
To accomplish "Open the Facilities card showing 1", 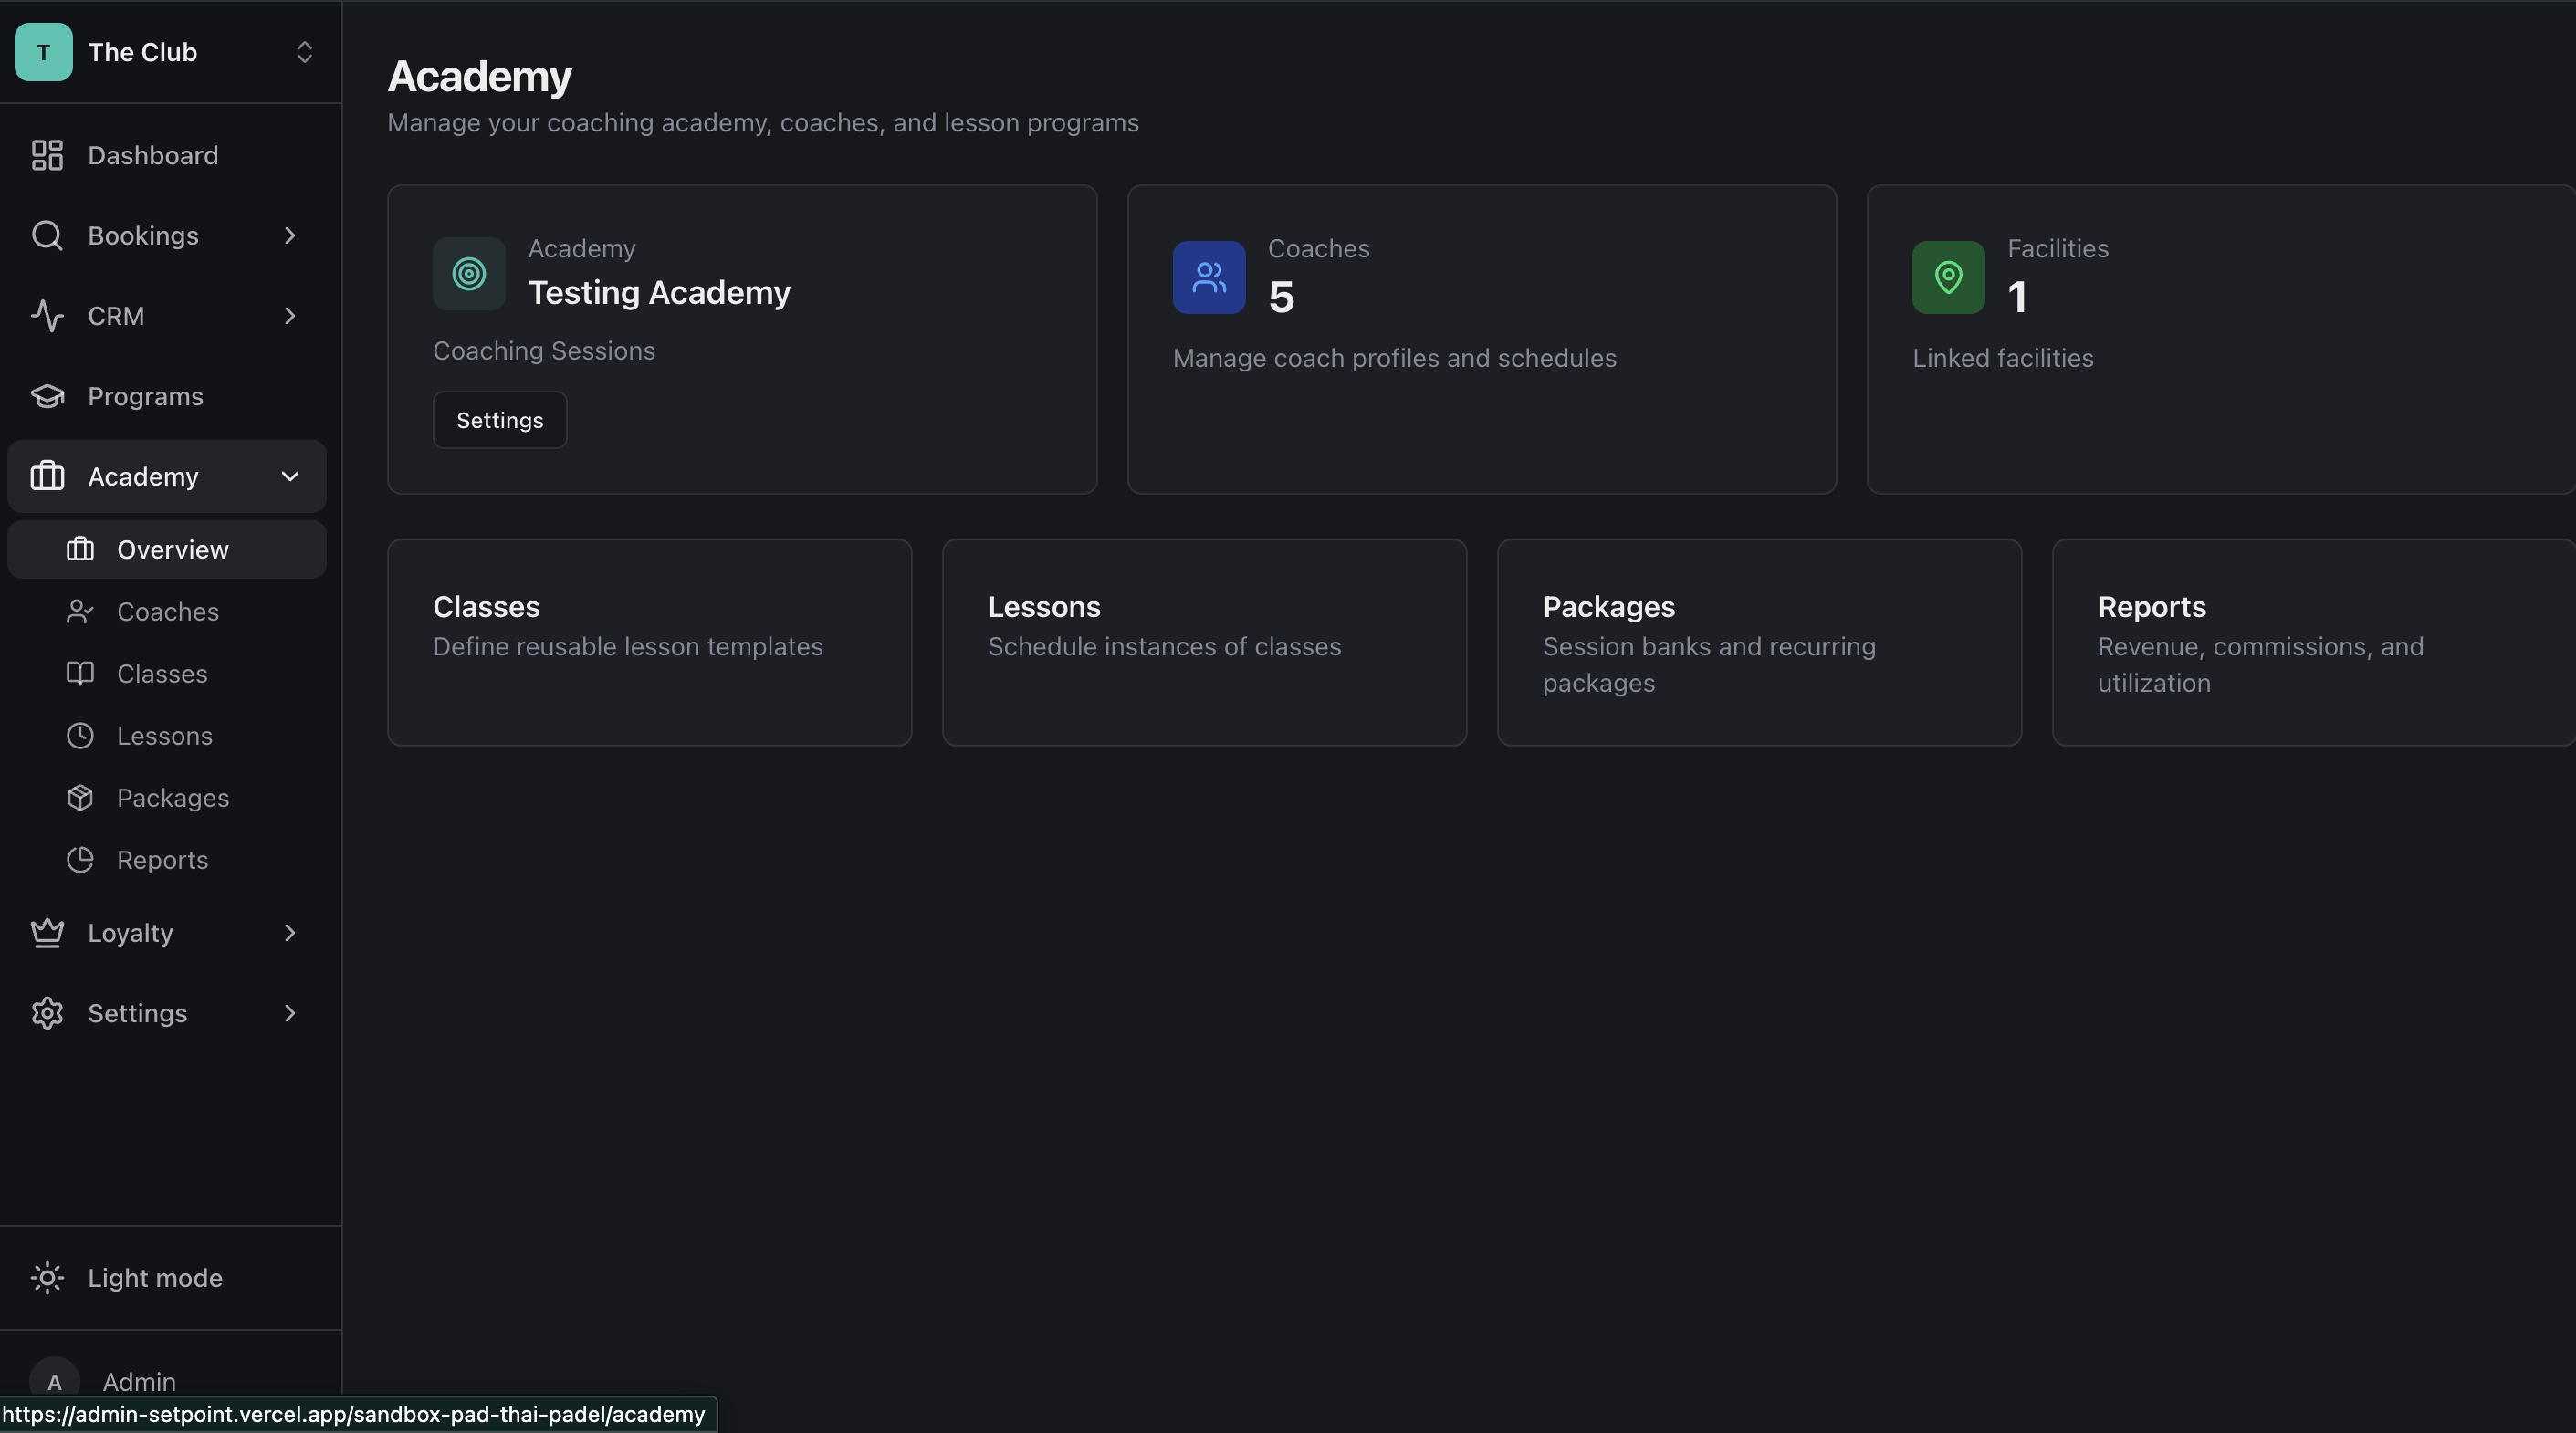I will point(2221,339).
